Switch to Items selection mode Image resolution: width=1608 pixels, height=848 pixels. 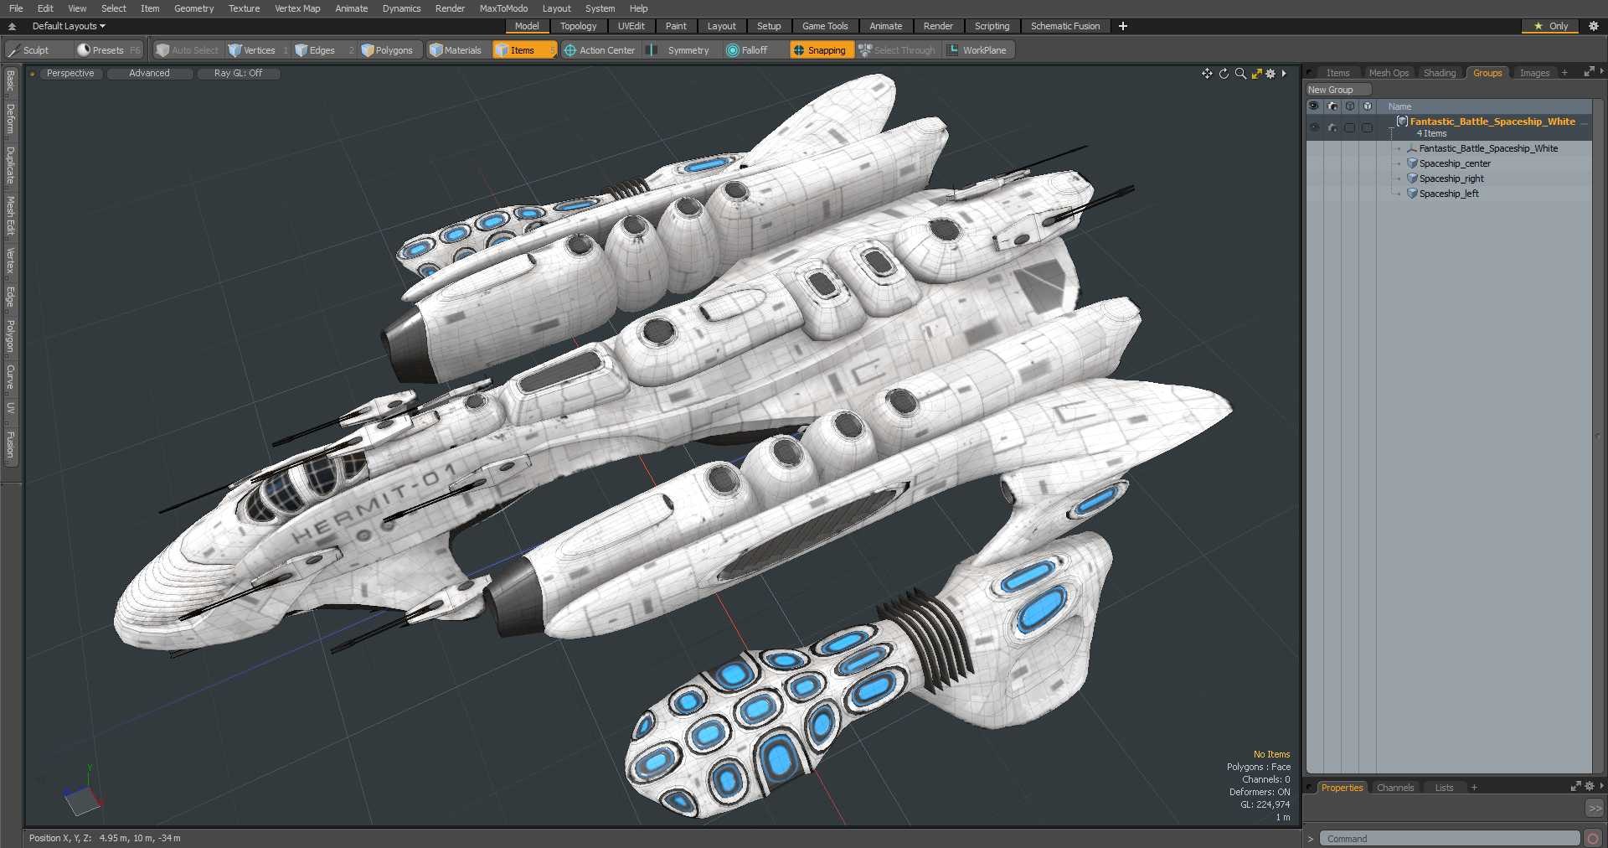pyautogui.click(x=523, y=50)
